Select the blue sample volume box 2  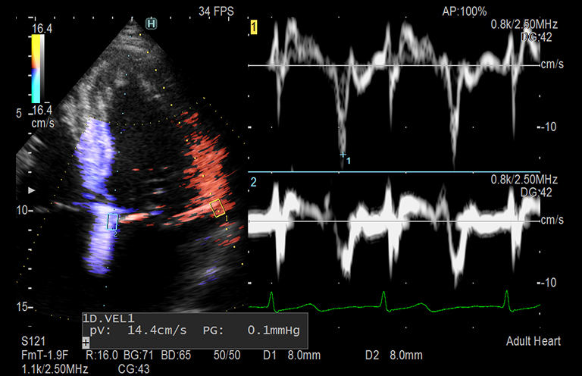pos(112,221)
